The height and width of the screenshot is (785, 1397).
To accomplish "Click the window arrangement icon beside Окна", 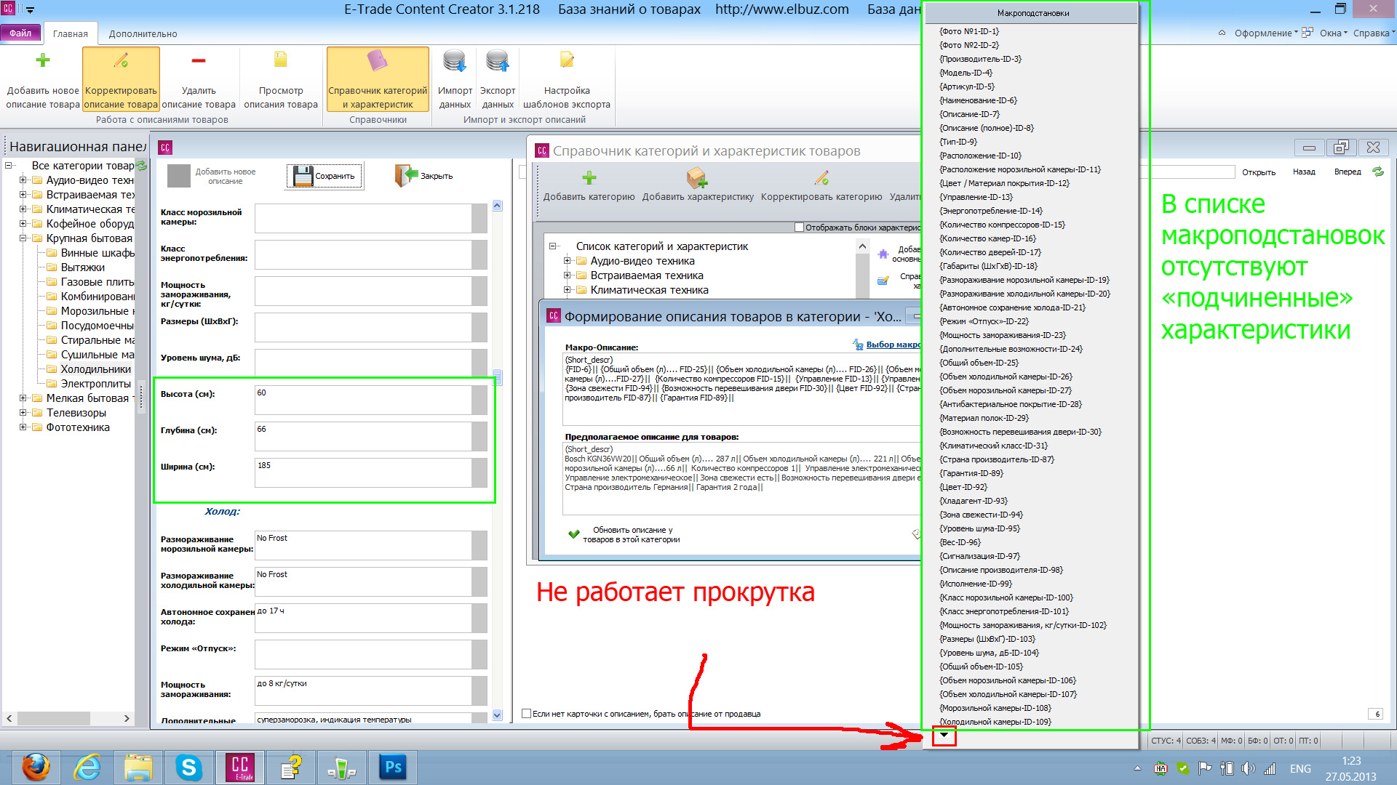I will [1308, 33].
